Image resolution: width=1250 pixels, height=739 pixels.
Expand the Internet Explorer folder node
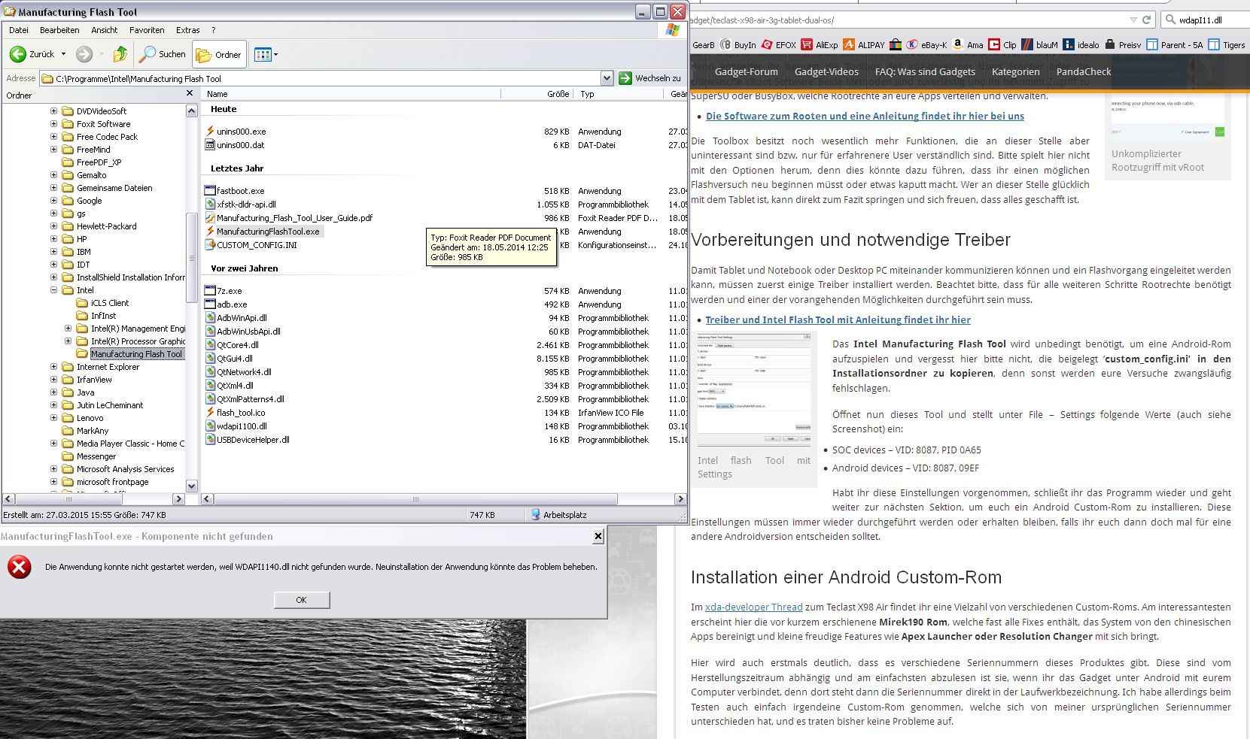point(53,367)
